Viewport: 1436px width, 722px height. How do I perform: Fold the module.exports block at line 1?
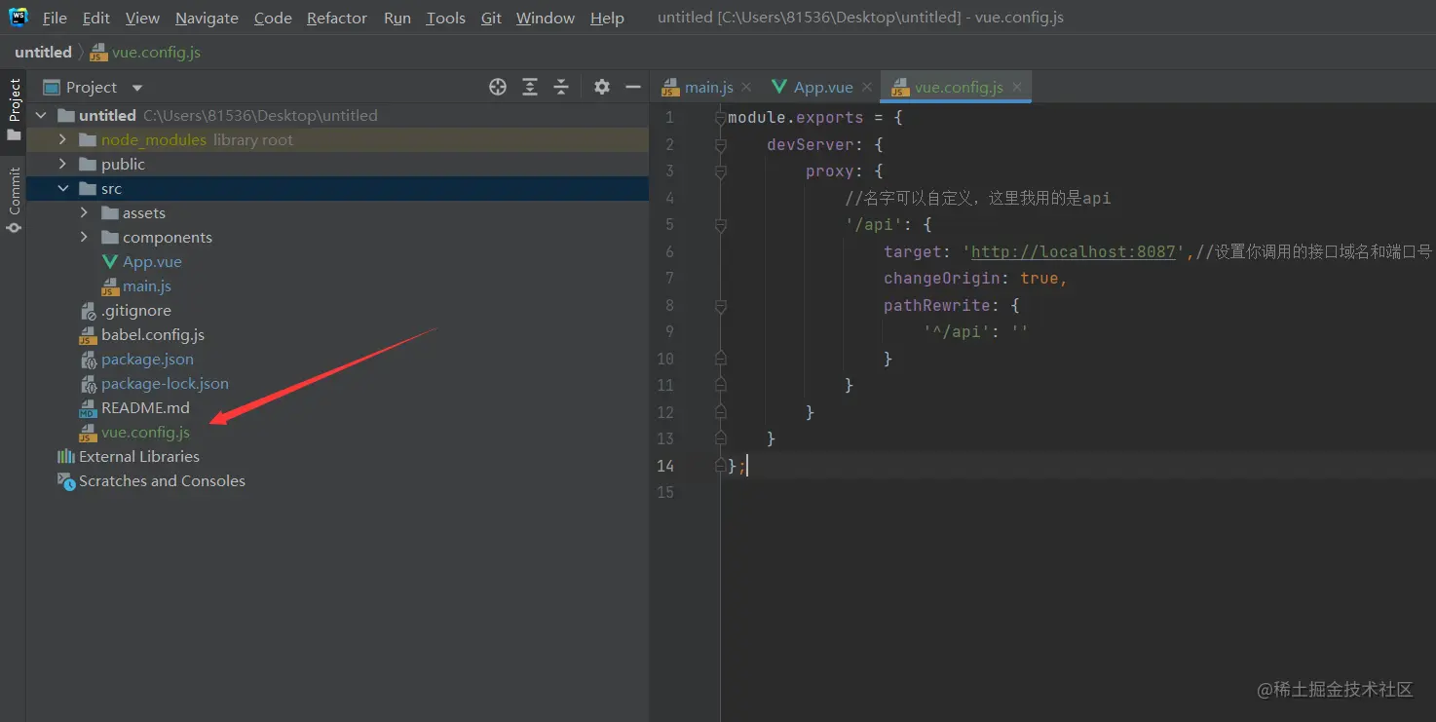(x=721, y=118)
